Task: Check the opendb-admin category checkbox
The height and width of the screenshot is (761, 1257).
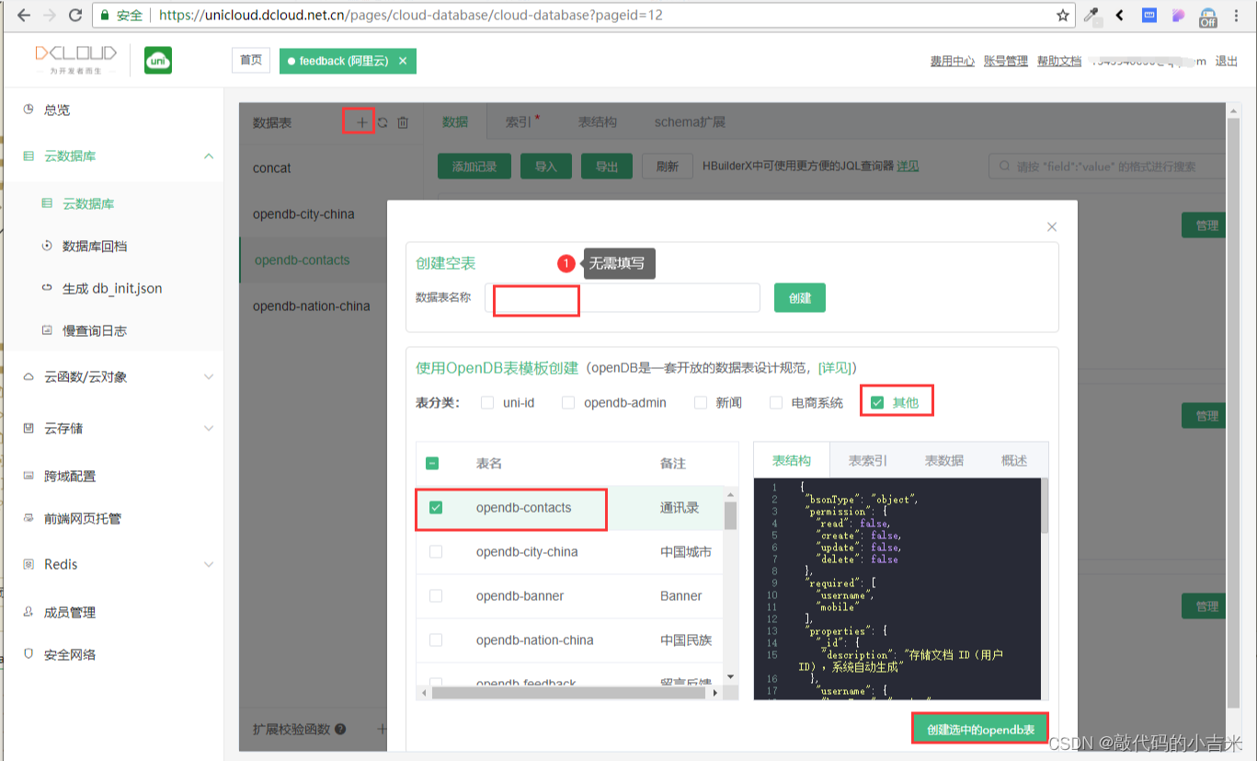Action: coord(567,402)
